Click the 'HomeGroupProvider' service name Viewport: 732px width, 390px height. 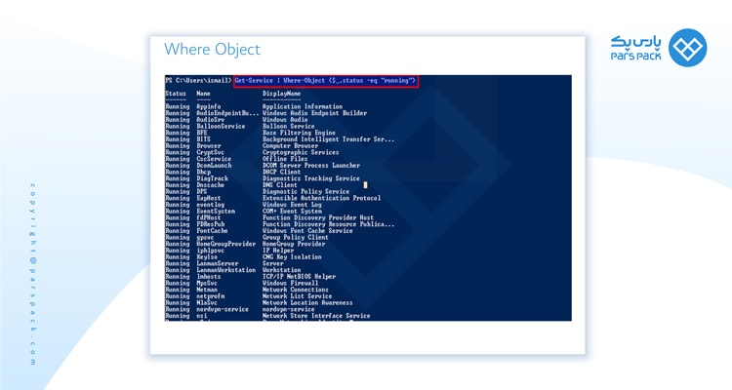226,244
